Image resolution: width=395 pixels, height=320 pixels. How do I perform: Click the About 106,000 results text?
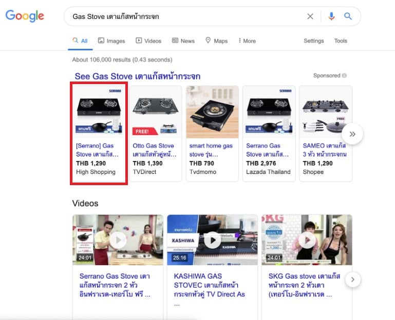[122, 59]
